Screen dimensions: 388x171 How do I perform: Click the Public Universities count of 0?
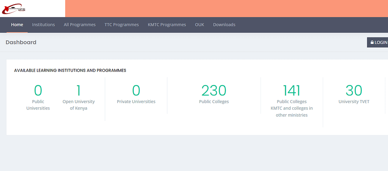[x=38, y=91]
